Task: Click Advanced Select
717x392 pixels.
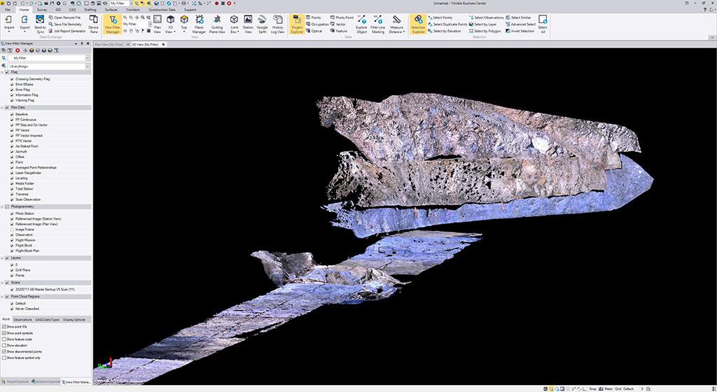Action: 520,24
